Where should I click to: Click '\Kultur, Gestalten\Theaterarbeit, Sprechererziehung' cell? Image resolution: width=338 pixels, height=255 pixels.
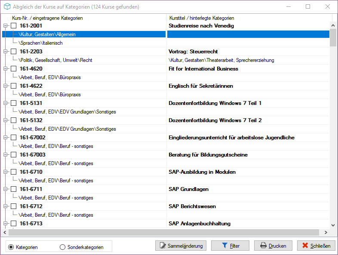click(221, 60)
